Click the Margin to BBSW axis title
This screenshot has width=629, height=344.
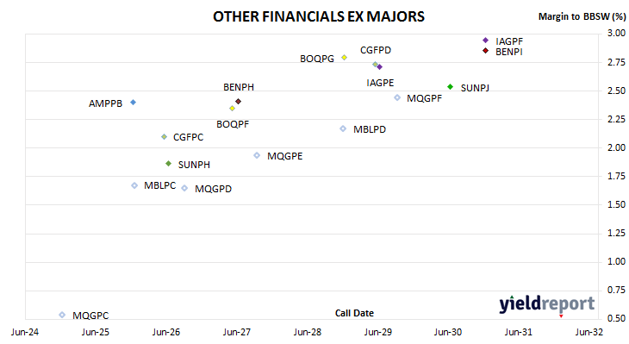click(582, 16)
